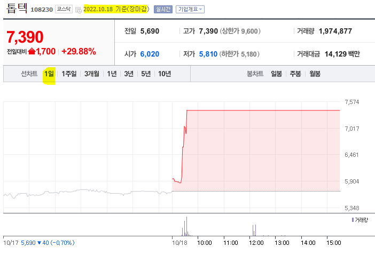Screen dimensions: 375x255
Task: Click the 14:00 time axis label
Action: click(308, 243)
